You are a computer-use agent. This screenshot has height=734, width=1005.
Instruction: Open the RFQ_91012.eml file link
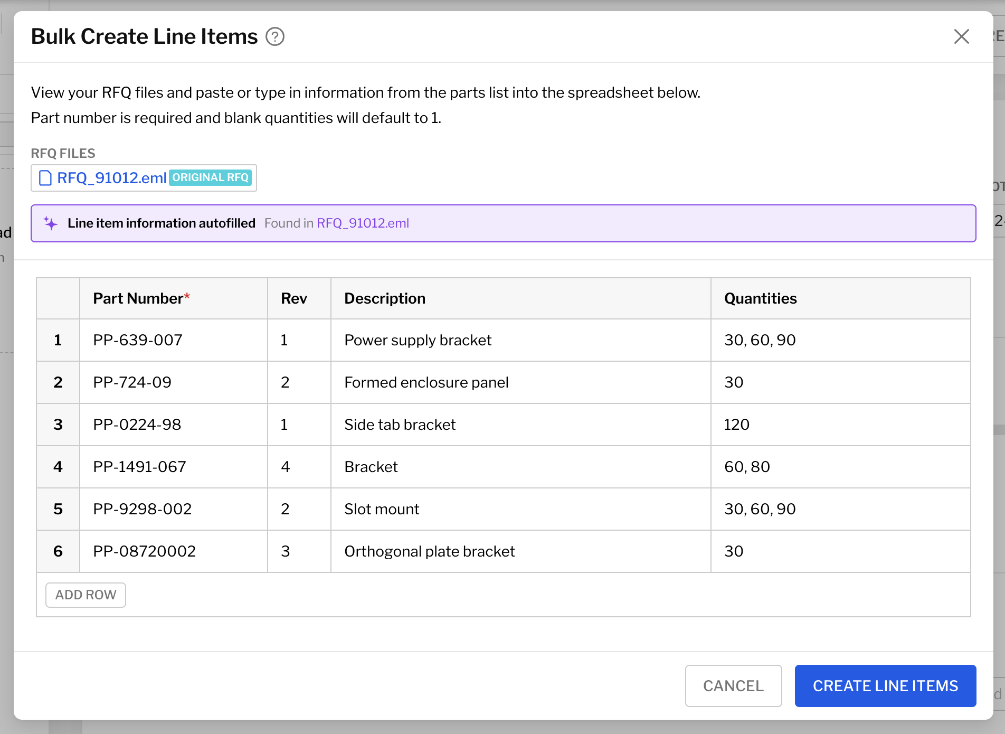click(111, 178)
